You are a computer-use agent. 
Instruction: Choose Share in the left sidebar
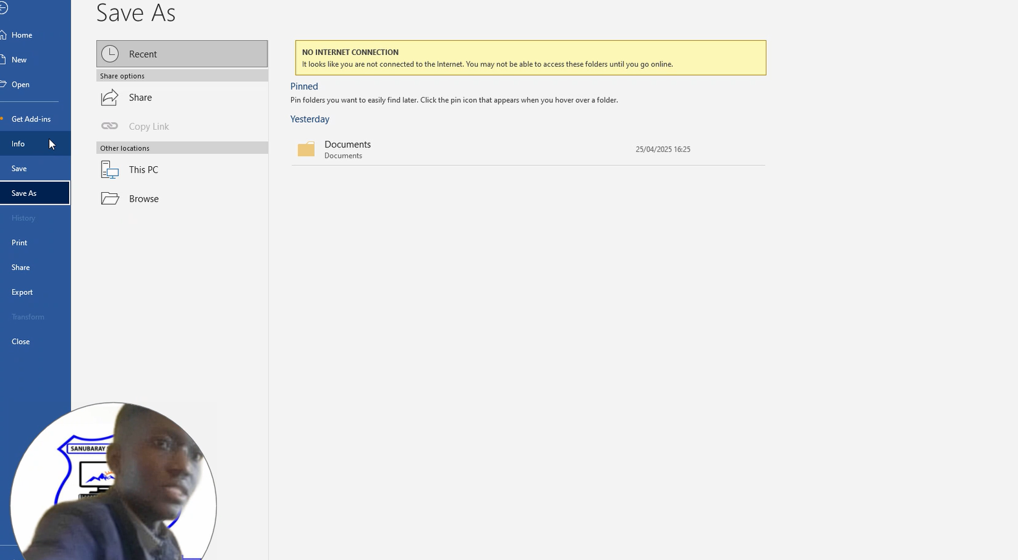pos(21,268)
